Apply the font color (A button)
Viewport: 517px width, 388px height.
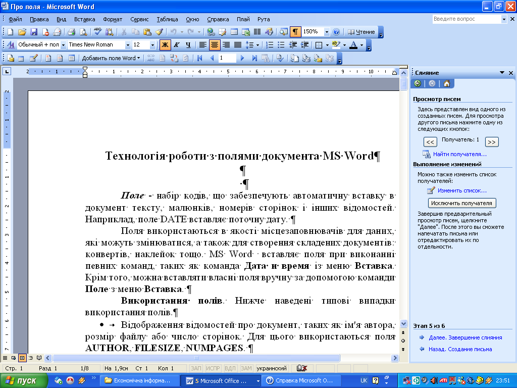point(353,44)
